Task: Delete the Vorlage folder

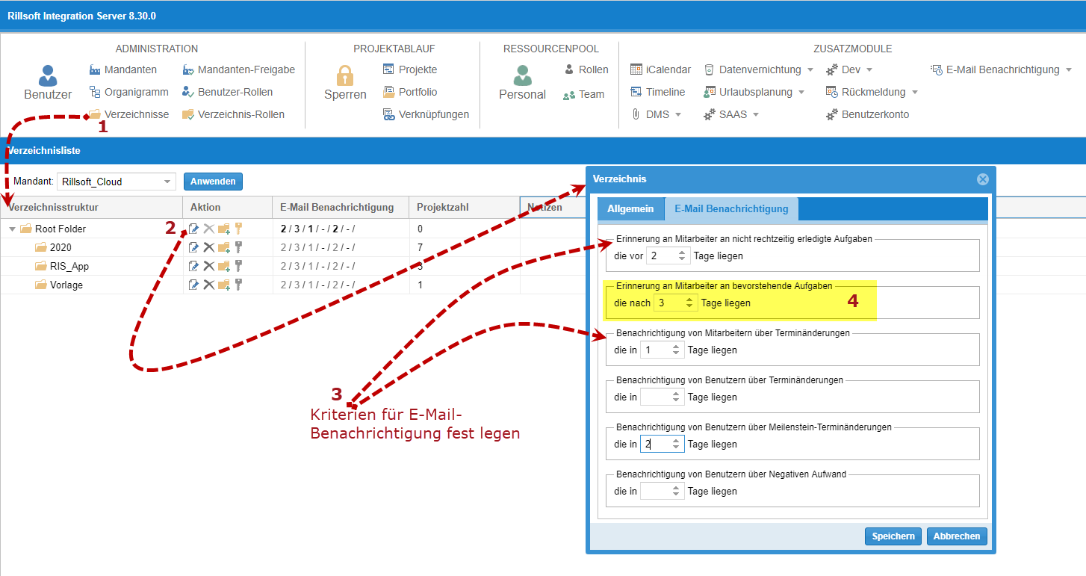Action: tap(209, 285)
